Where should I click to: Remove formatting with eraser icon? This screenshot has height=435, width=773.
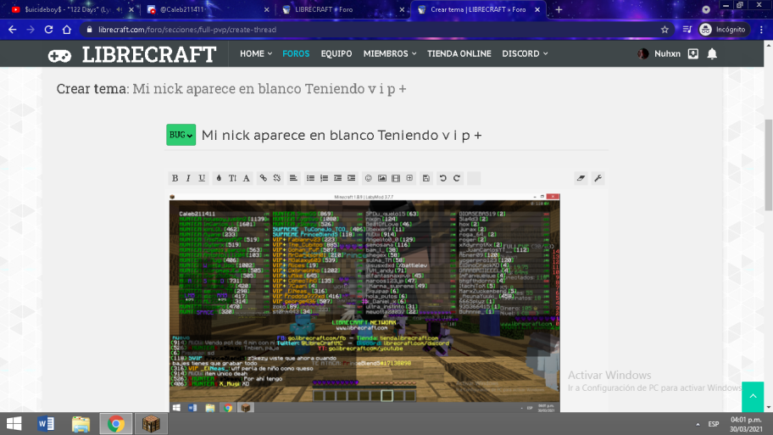click(581, 178)
